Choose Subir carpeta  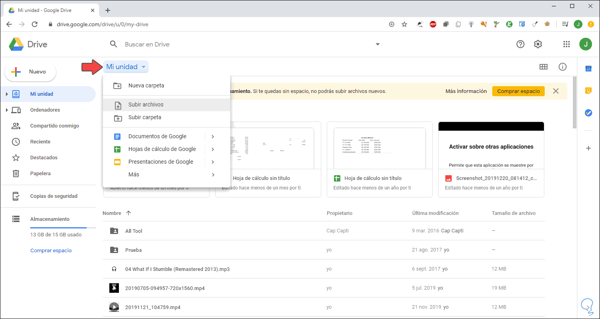coord(167,117)
